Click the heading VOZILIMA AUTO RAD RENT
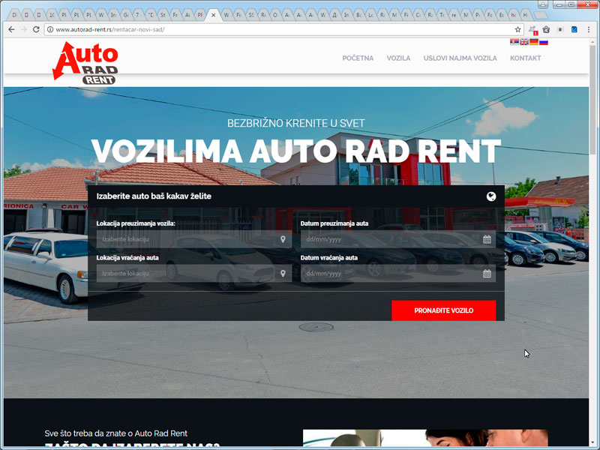This screenshot has width=600, height=450. [x=296, y=151]
